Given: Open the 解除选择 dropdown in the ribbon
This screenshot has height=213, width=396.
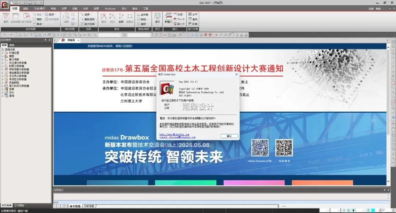Looking at the screenshot, I should click(88, 19).
